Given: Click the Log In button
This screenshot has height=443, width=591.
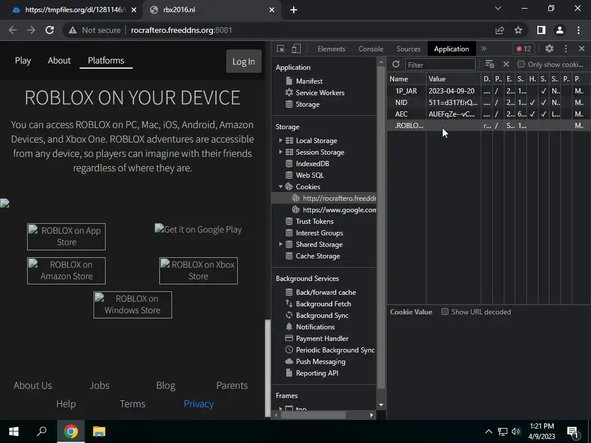Looking at the screenshot, I should pos(244,61).
